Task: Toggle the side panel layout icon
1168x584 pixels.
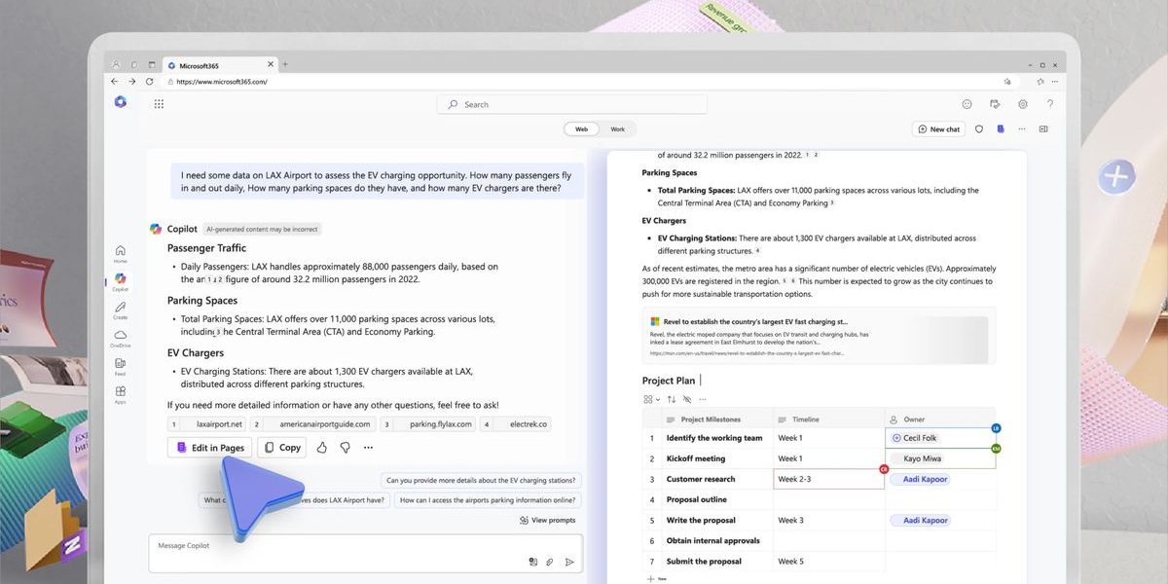Action: pos(1043,128)
